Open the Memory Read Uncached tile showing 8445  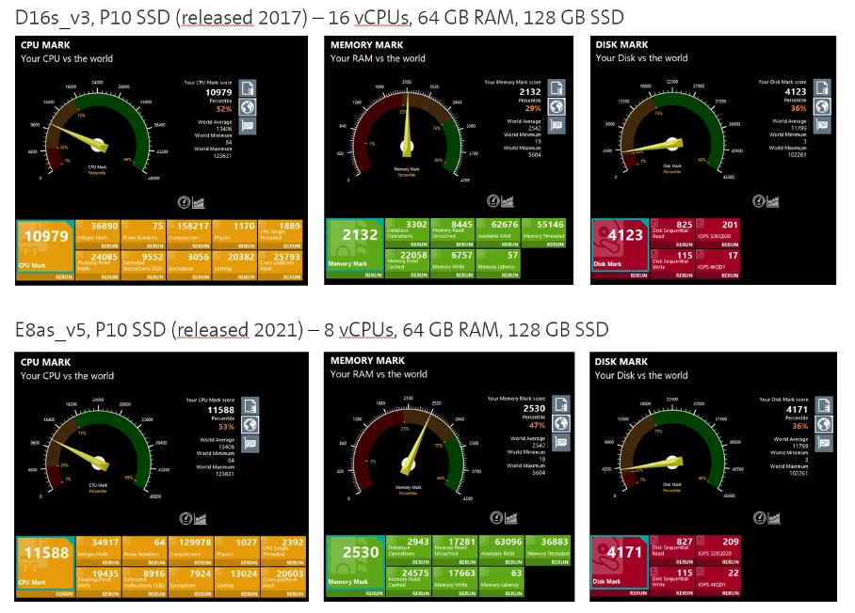coord(452,233)
